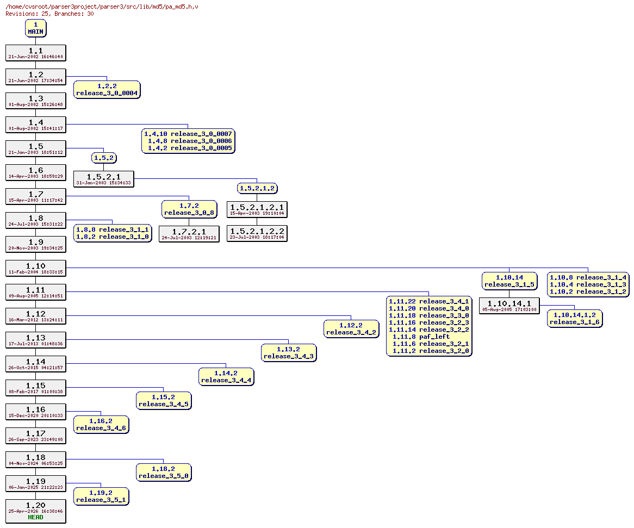Viewport: 634px width, 528px height.
Task: Select revision 1.2 box
Action: (35, 77)
